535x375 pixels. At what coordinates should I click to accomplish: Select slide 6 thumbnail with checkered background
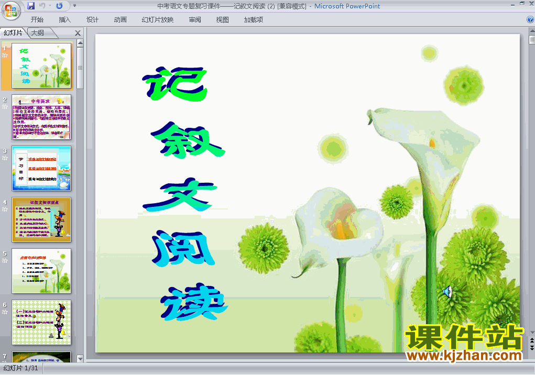point(41,322)
